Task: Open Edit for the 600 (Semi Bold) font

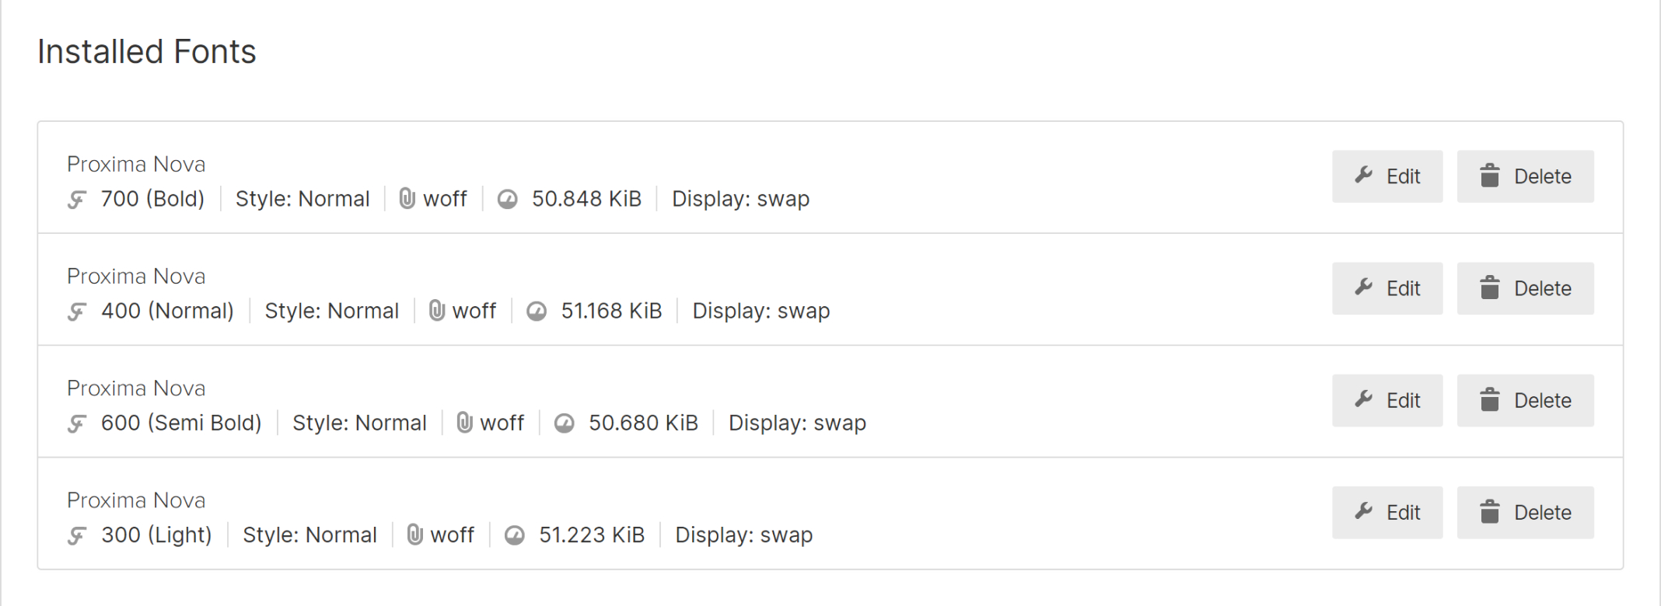Action: (1386, 400)
